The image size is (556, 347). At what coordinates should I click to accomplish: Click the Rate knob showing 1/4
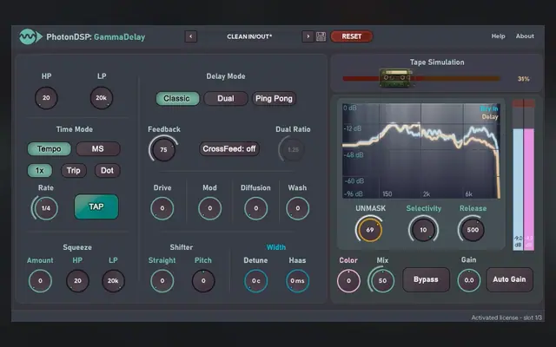point(46,208)
